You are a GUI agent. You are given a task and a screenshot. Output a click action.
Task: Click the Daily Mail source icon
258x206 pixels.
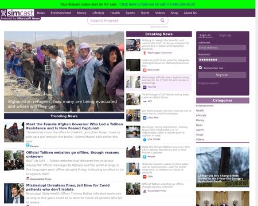pos(144,118)
